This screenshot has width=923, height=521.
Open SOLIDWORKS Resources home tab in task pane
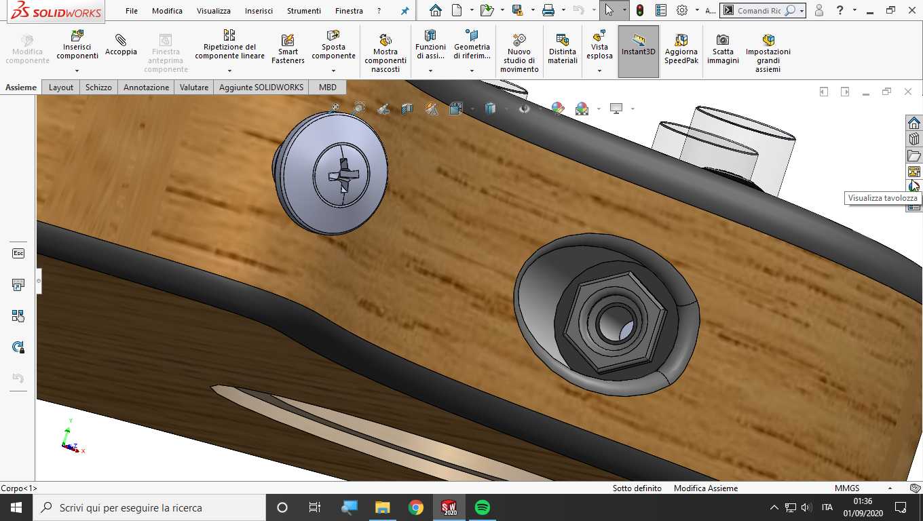pos(914,123)
